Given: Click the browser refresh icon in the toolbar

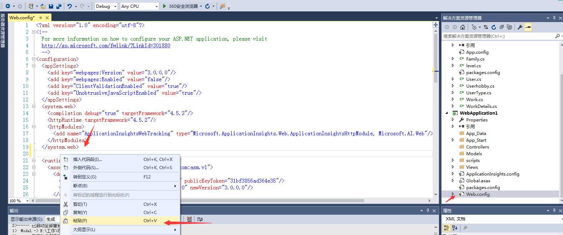Looking at the screenshot, I should point(207,6).
